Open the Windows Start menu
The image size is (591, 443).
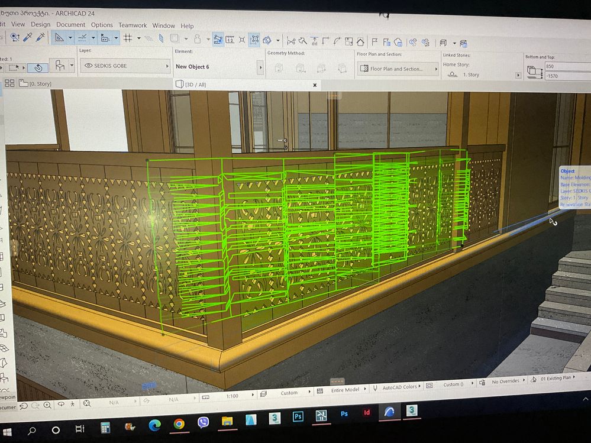click(x=7, y=432)
